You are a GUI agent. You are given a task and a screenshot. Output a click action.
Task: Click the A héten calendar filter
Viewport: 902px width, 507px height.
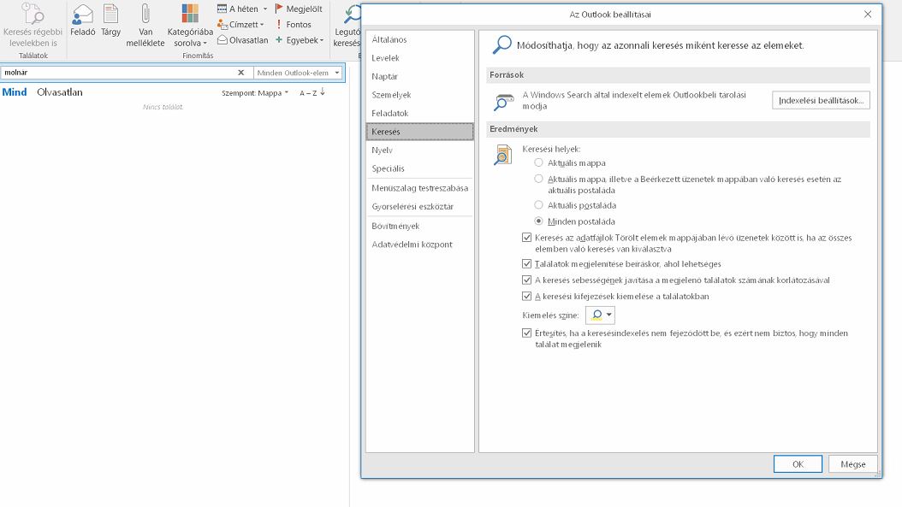[x=242, y=9]
